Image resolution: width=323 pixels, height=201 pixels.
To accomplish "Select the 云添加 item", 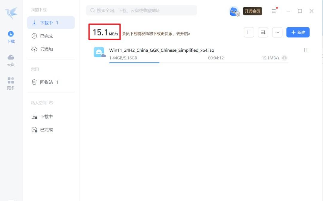I will pos(46,49).
